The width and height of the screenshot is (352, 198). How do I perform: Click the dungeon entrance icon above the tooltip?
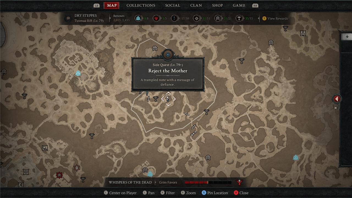(155, 48)
